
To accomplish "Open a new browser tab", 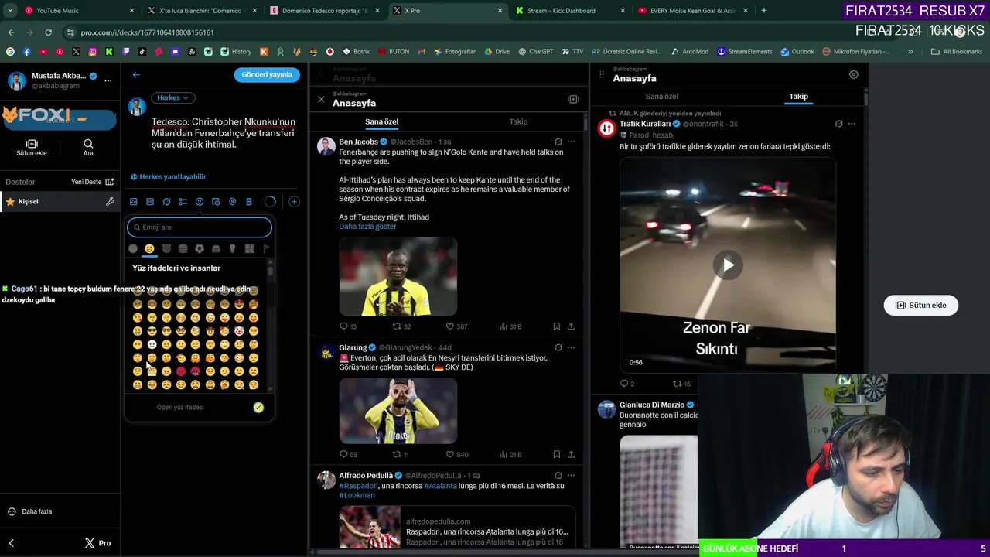I will (x=764, y=11).
